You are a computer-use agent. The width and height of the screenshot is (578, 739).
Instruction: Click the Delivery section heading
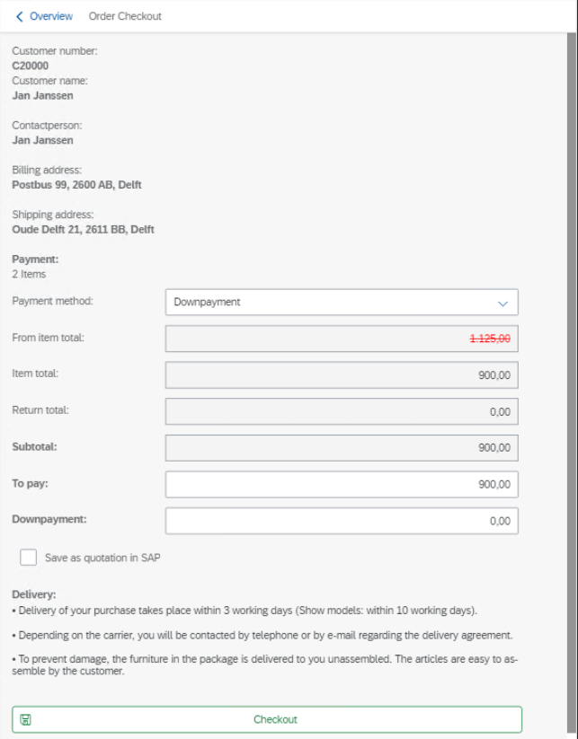coord(34,594)
